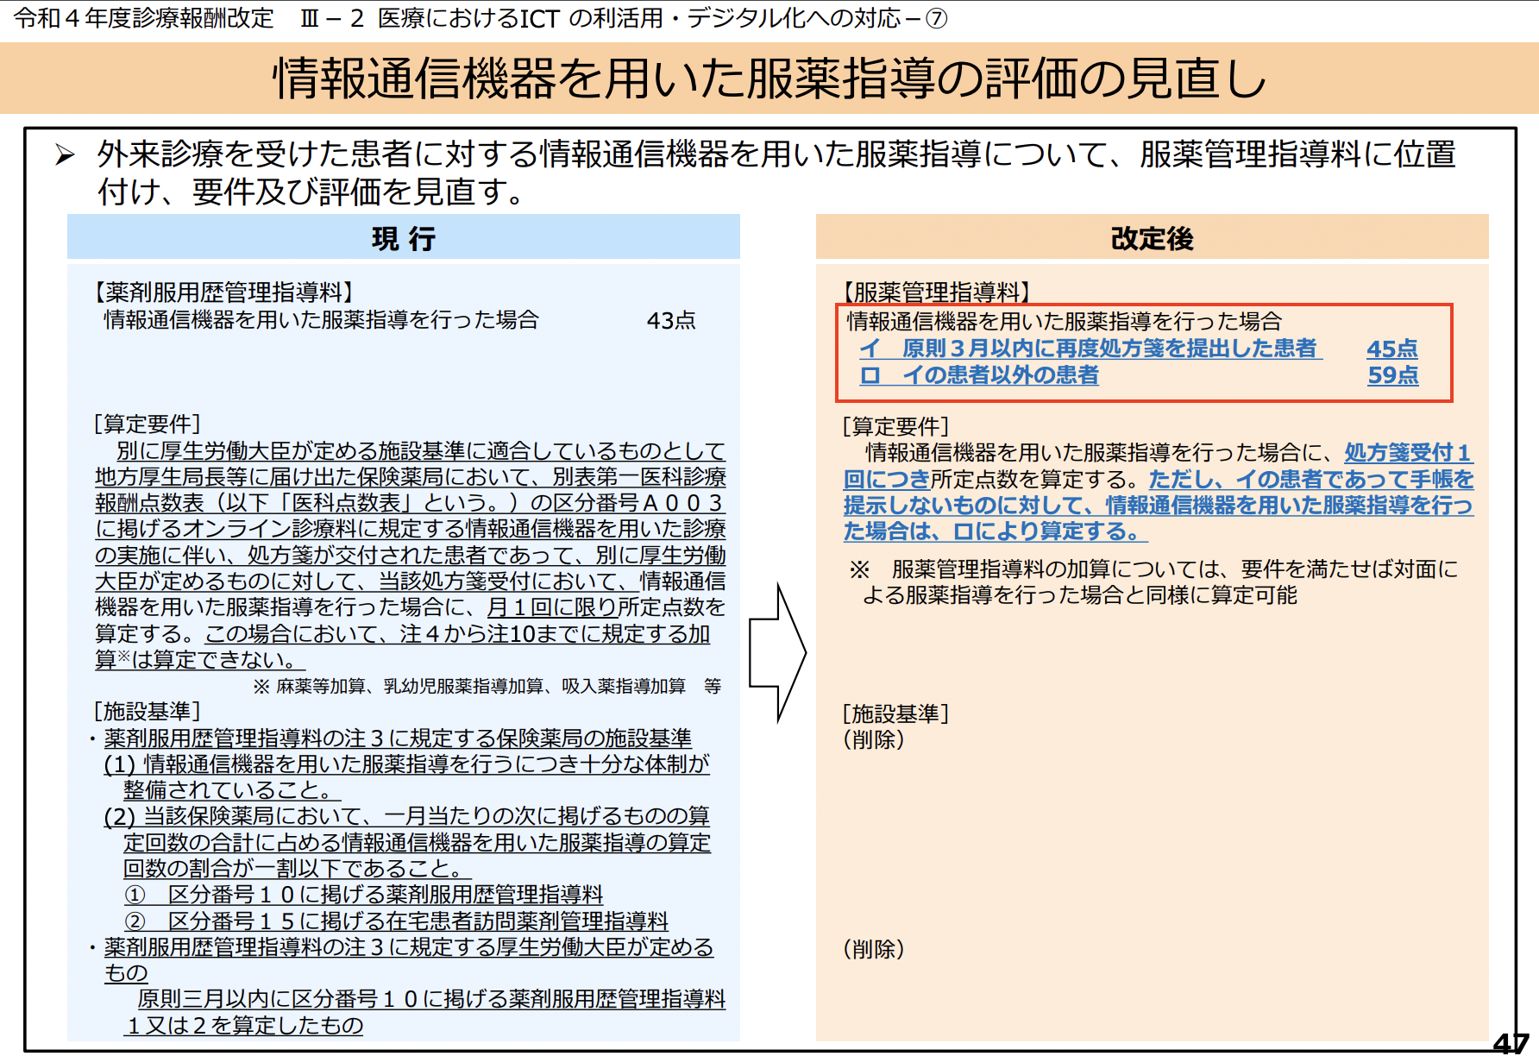Click the 現 行 column header

[404, 238]
